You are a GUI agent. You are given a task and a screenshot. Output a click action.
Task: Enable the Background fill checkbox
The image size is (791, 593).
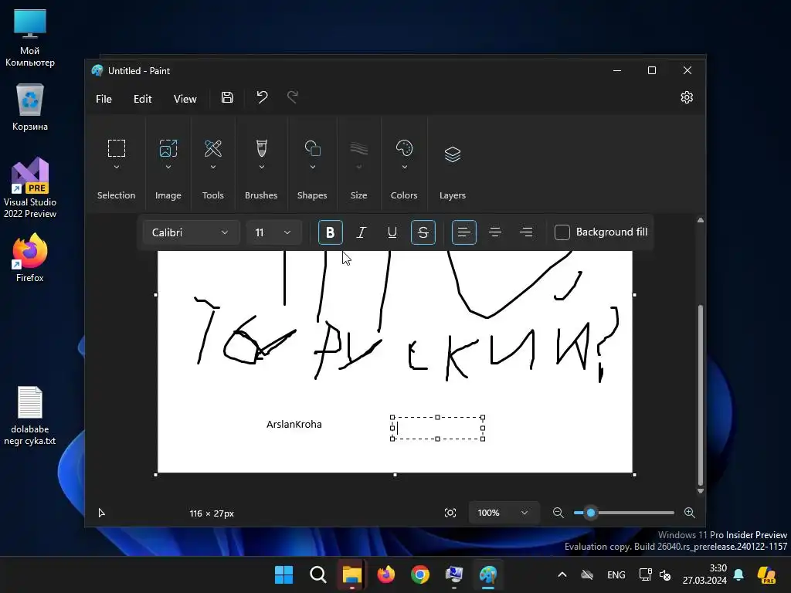(562, 232)
